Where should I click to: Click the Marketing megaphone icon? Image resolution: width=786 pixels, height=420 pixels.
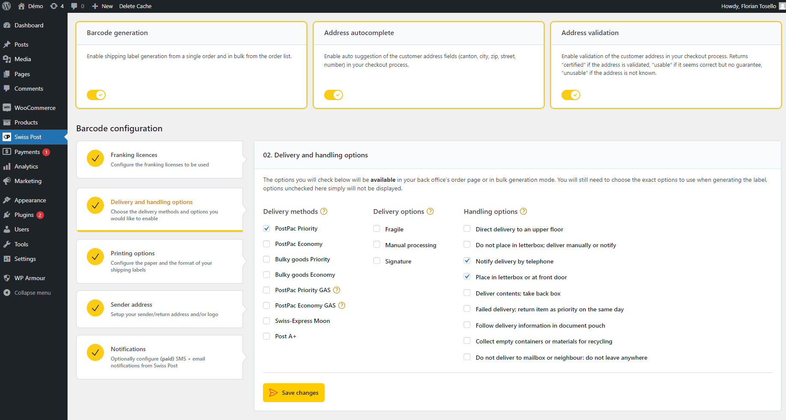7,181
